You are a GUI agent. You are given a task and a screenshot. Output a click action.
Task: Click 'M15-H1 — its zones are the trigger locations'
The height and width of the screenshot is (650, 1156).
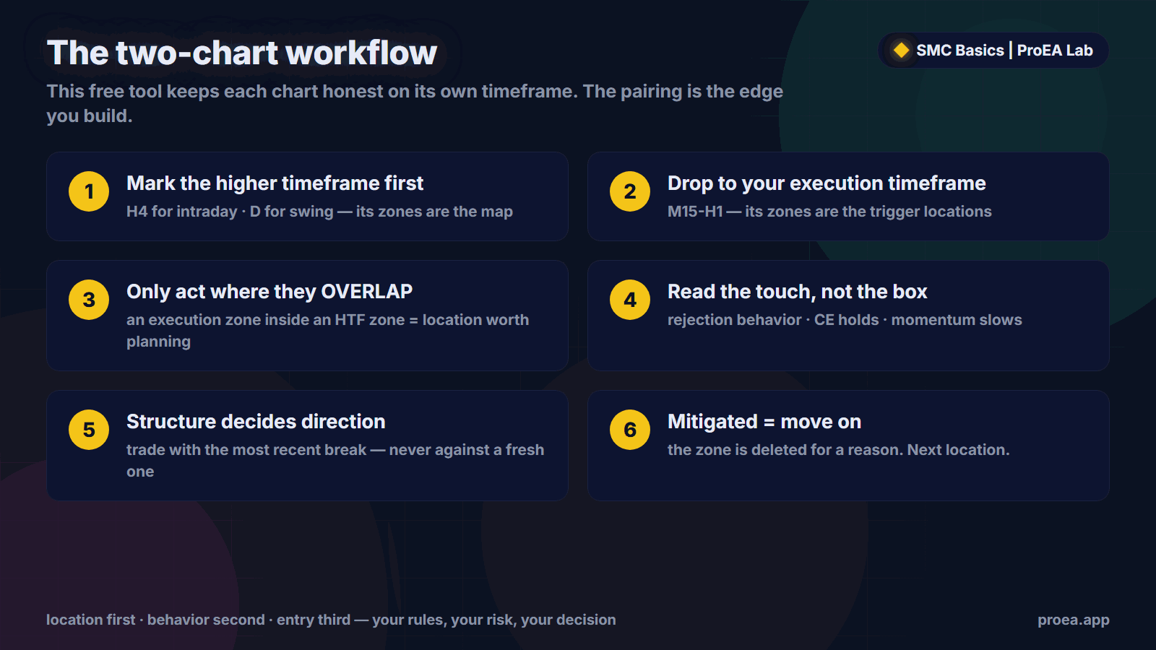click(x=829, y=212)
